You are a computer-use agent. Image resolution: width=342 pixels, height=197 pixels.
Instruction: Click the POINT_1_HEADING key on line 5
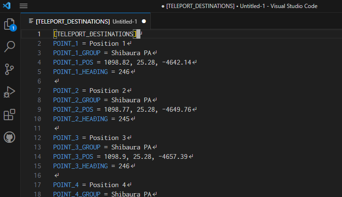pyautogui.click(x=81, y=72)
